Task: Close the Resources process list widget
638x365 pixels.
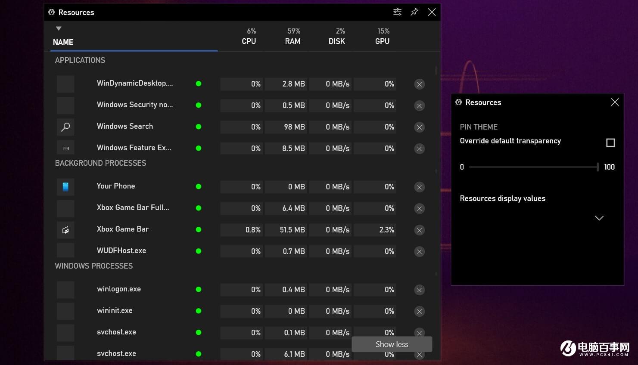Action: [x=432, y=12]
